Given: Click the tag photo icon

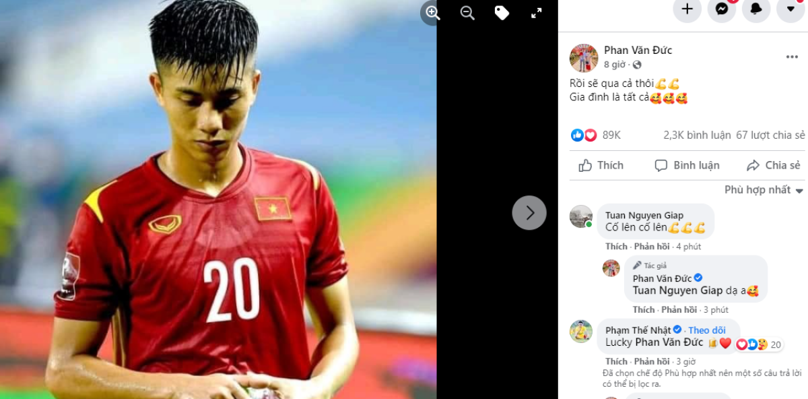Looking at the screenshot, I should tap(502, 13).
